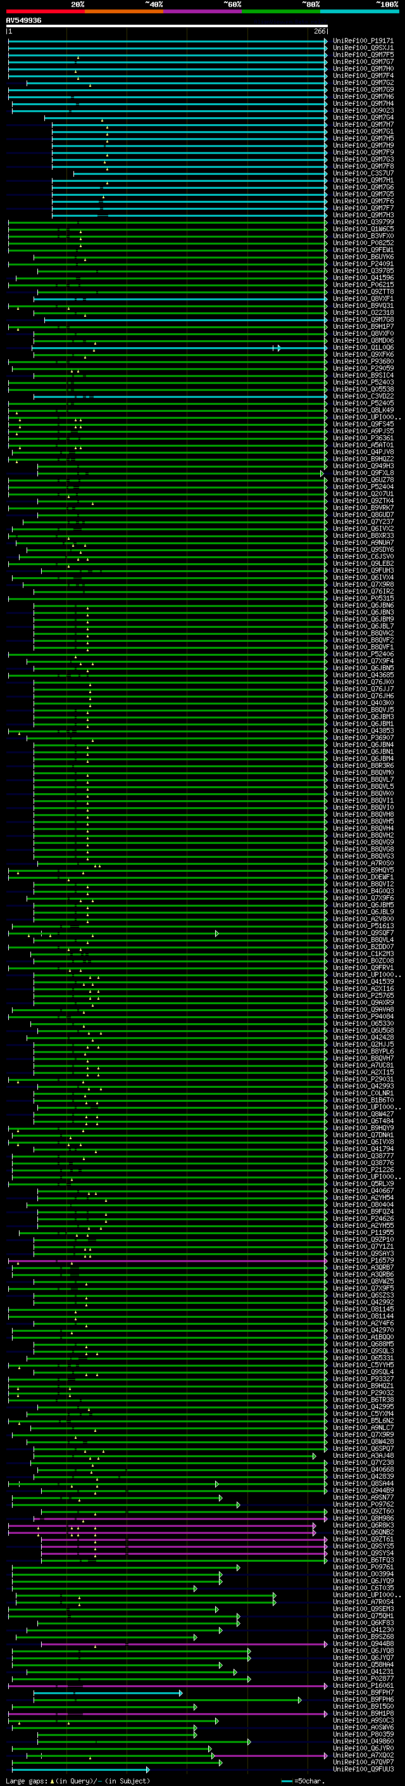This screenshot has height=1786, width=405.
Task: Select label UniRef100_B9H1P8
Action: click(x=363, y=1713)
